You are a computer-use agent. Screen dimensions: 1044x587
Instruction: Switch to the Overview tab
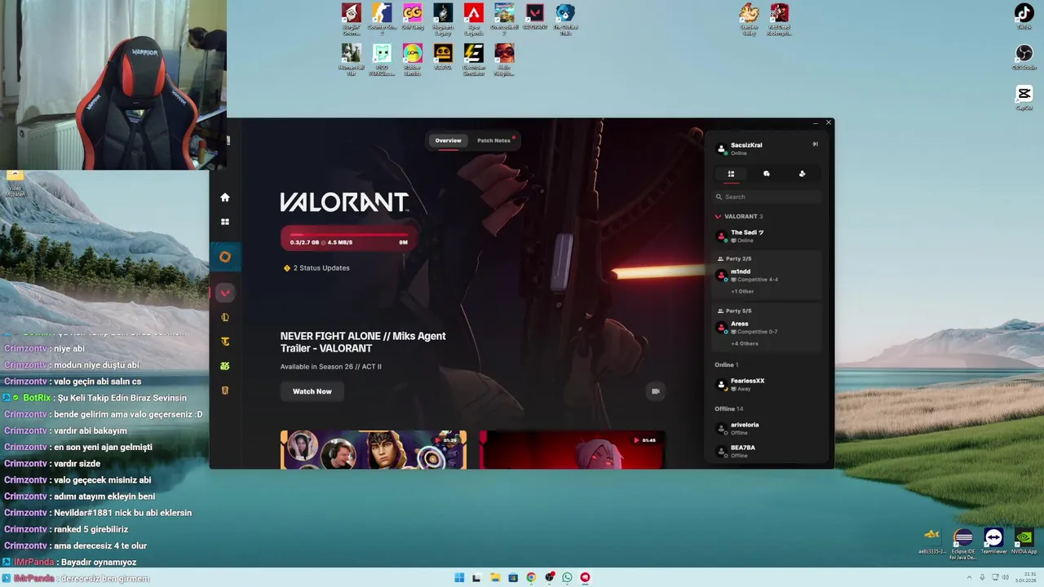pyautogui.click(x=448, y=140)
